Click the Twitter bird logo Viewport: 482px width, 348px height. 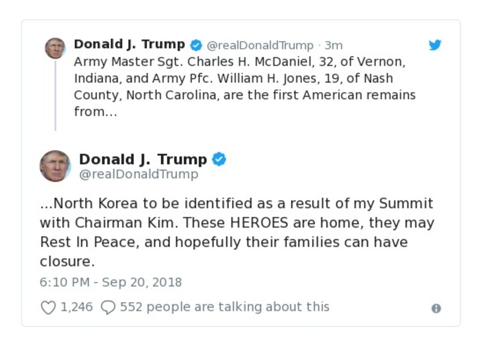click(x=436, y=45)
